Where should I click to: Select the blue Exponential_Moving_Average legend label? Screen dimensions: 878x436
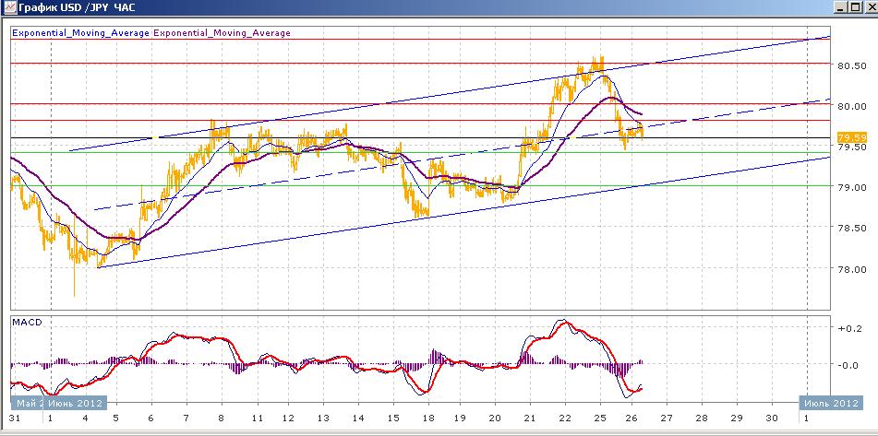click(80, 33)
